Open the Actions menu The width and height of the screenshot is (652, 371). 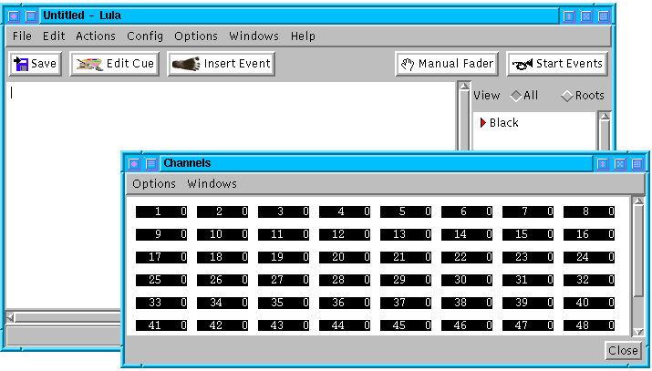click(96, 36)
